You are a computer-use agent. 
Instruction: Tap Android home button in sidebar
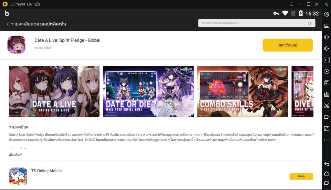click(x=326, y=173)
